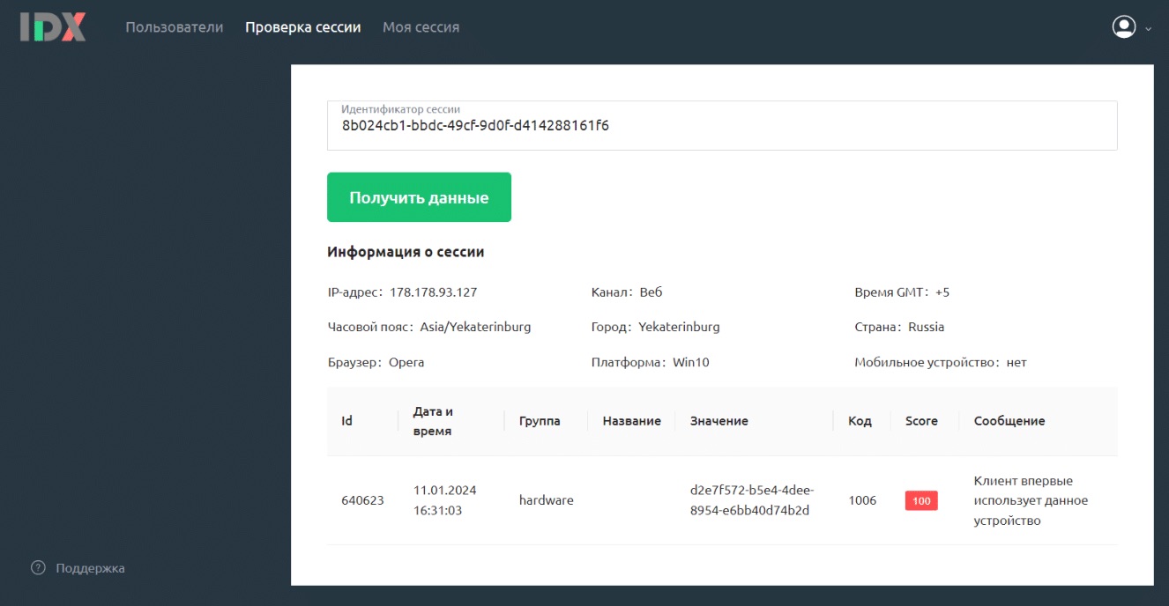
Task: Switch to Проверка сессии tab
Action: click(303, 27)
